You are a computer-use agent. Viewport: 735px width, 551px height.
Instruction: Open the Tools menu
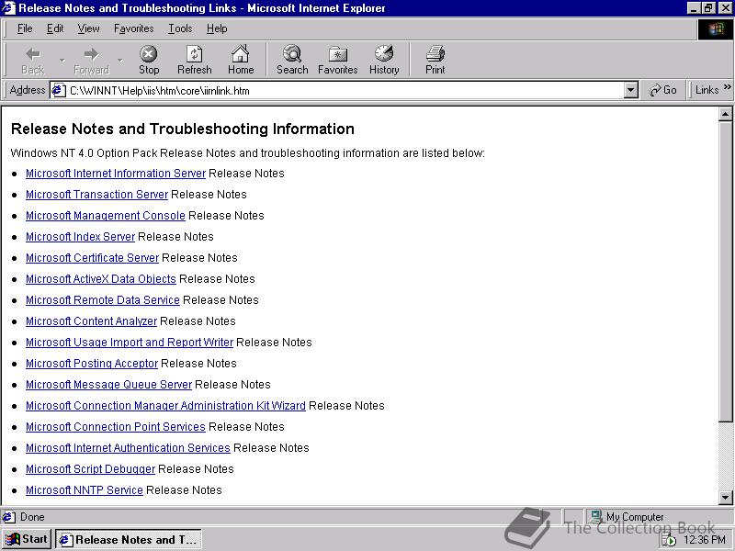[x=180, y=28]
